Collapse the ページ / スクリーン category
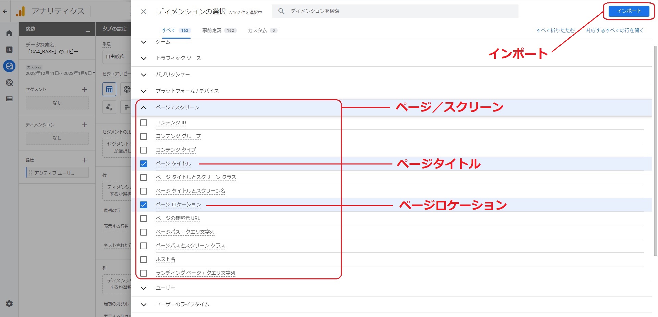The height and width of the screenshot is (317, 658). click(x=144, y=108)
